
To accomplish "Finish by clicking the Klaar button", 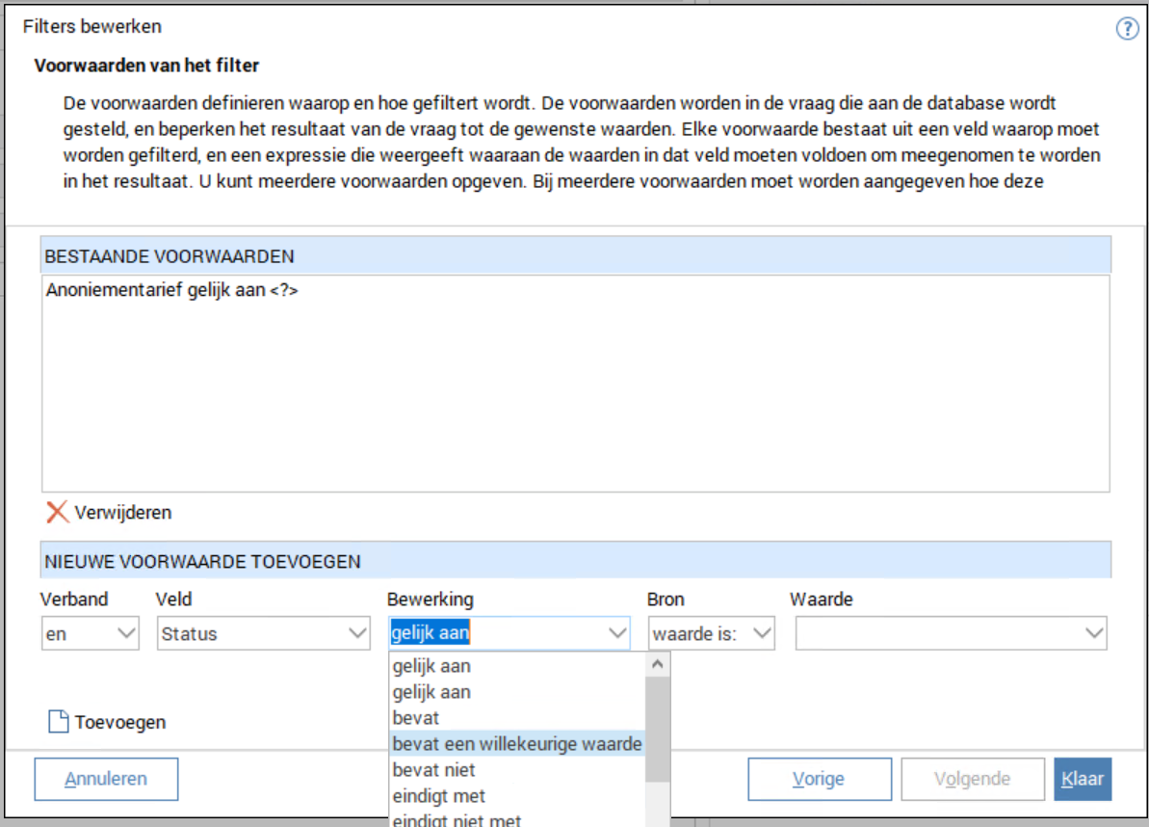I will tap(1083, 779).
